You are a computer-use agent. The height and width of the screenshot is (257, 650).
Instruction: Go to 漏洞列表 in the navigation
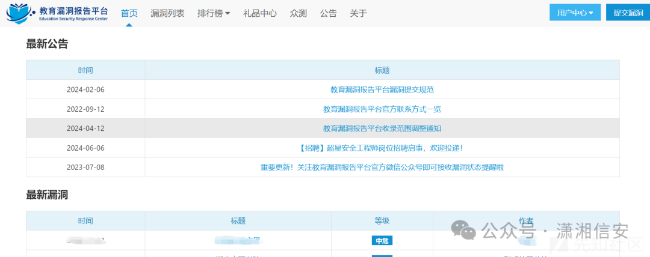click(x=167, y=13)
